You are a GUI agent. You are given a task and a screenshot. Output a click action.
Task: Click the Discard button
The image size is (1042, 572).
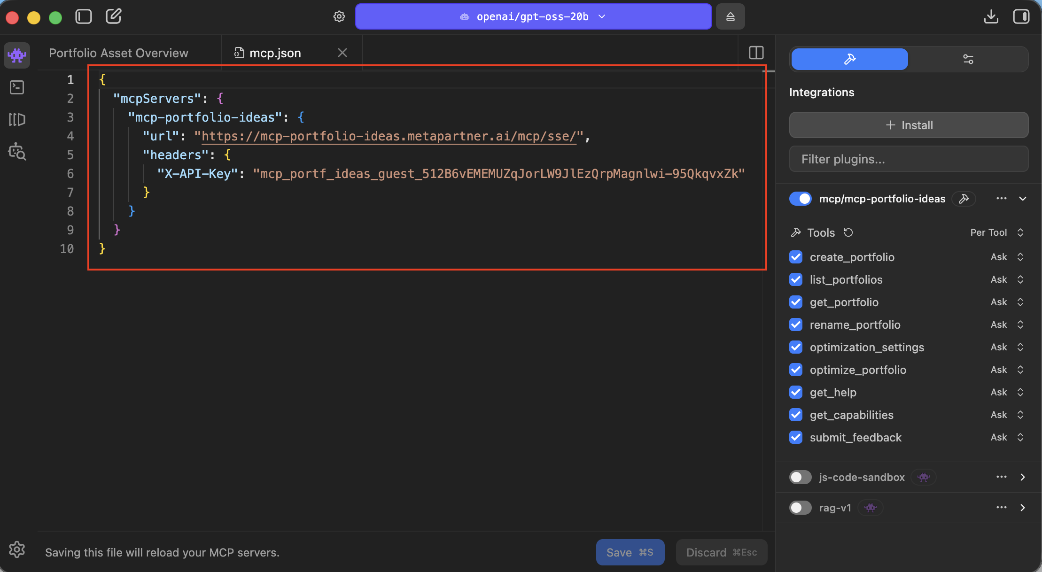click(x=722, y=552)
